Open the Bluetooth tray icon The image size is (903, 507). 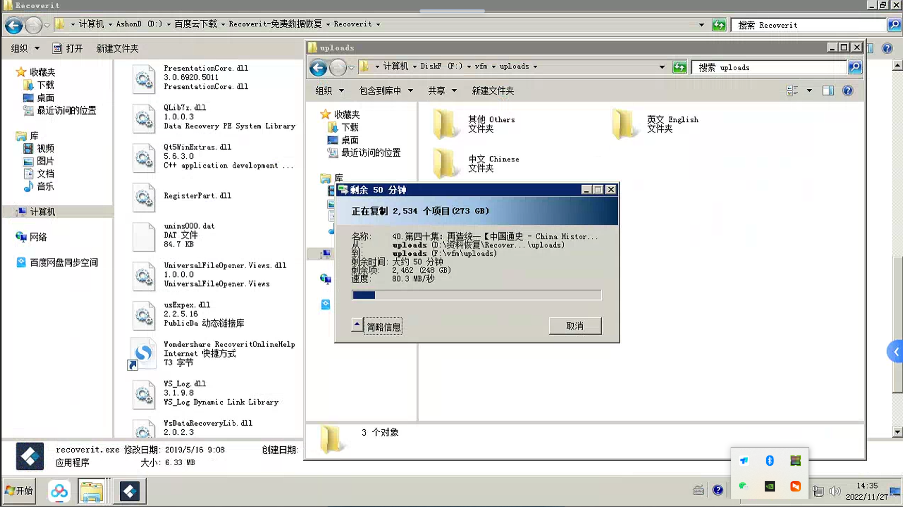[x=769, y=461]
